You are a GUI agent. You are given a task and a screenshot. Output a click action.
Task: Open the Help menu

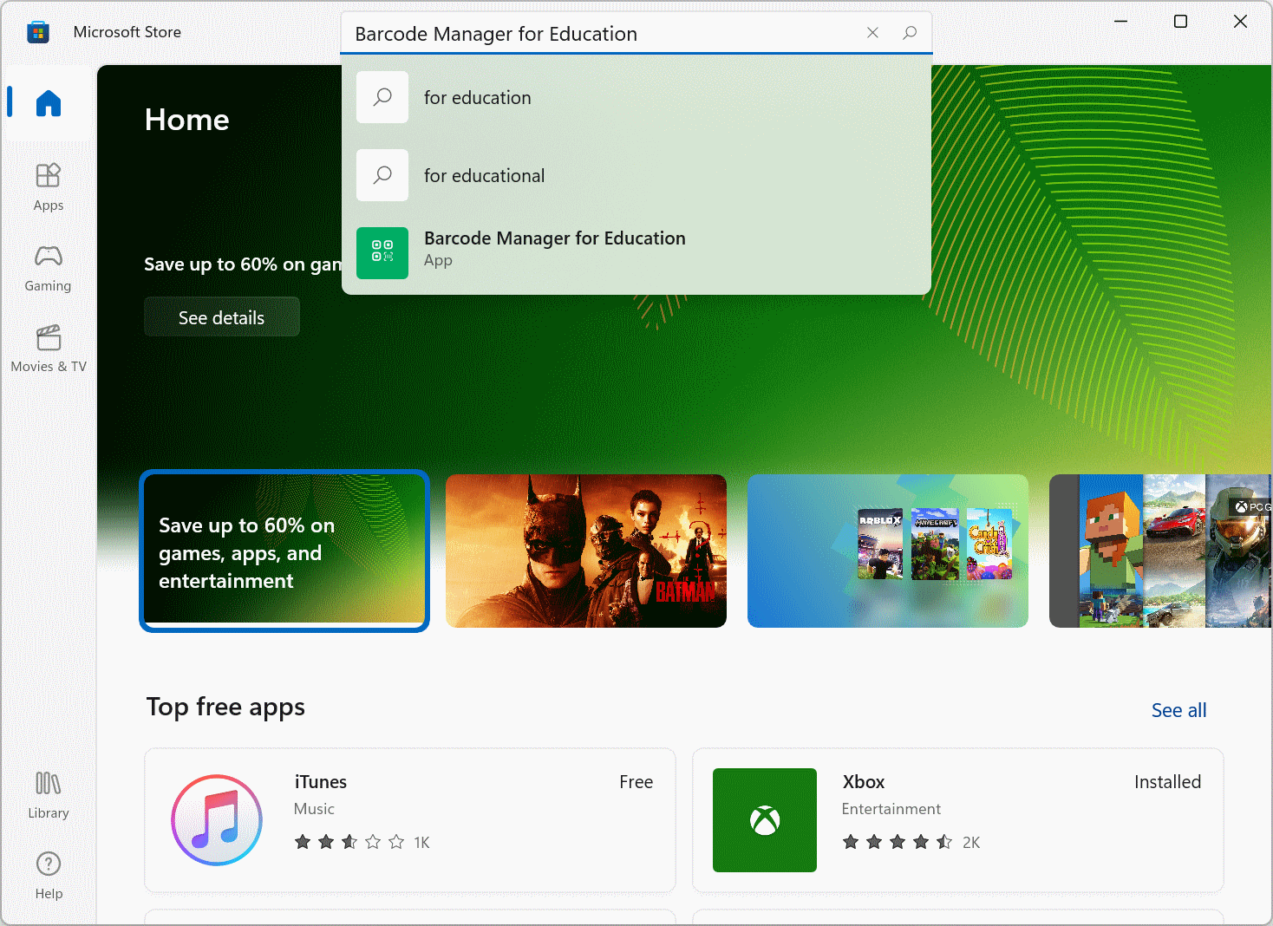pyautogui.click(x=49, y=876)
